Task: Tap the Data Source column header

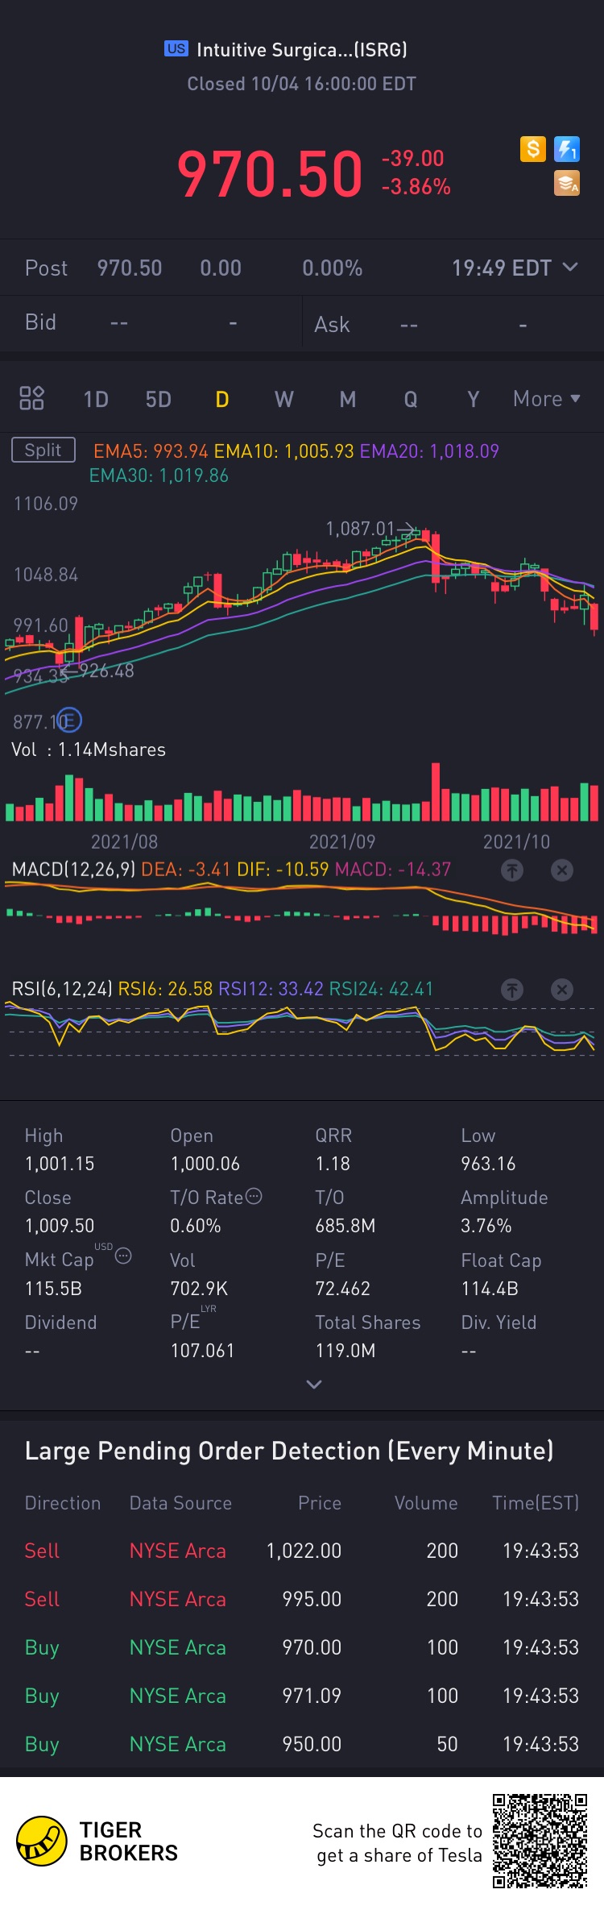Action: [x=180, y=1503]
